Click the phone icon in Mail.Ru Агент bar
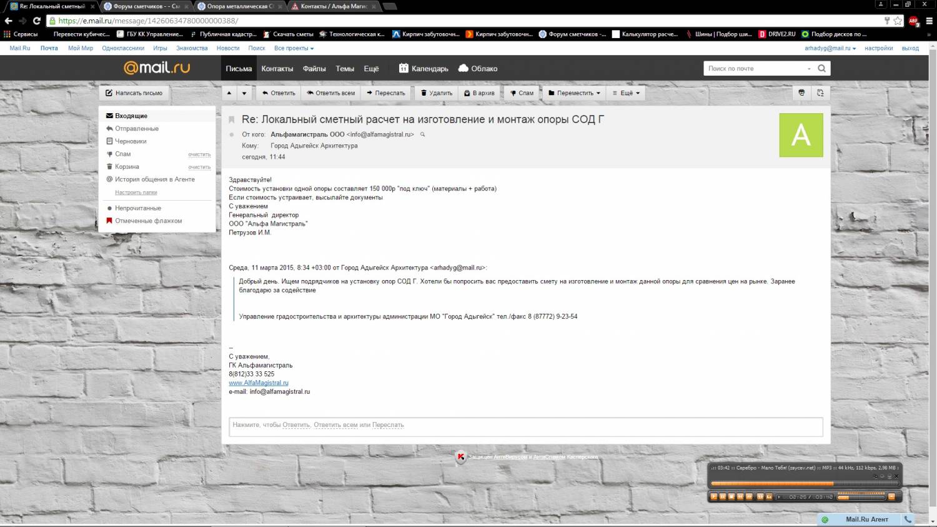Screen dimensions: 937x527 (908, 519)
